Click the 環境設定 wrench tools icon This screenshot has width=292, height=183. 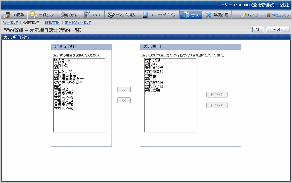coord(208,15)
